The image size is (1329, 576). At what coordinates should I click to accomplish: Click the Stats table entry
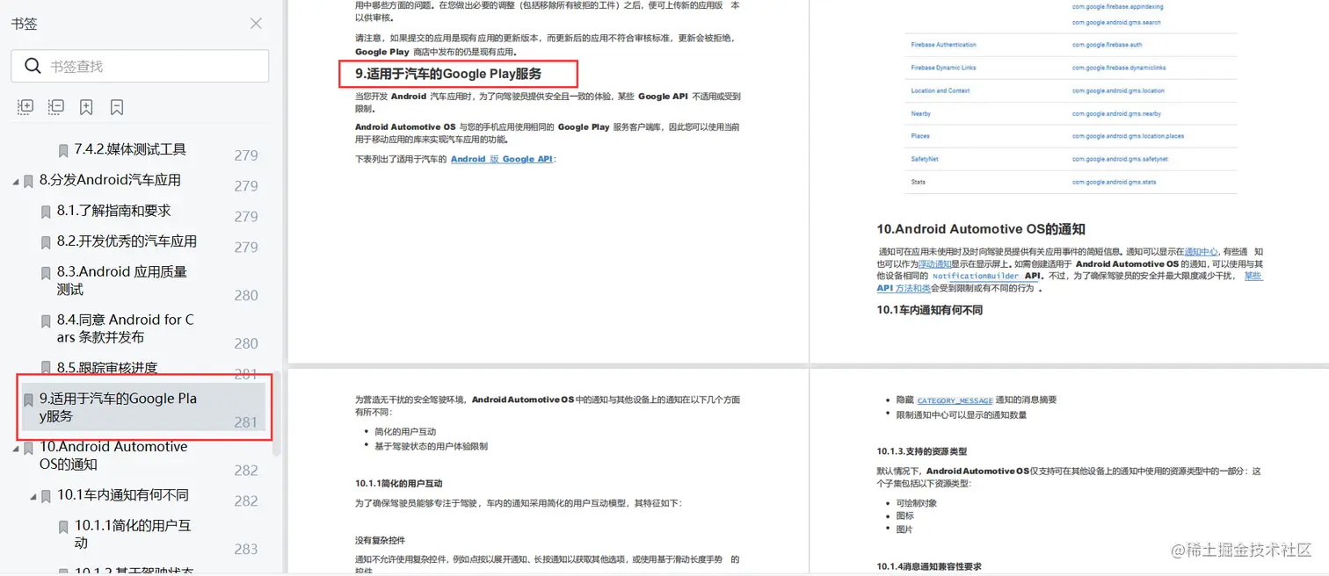[x=919, y=183]
